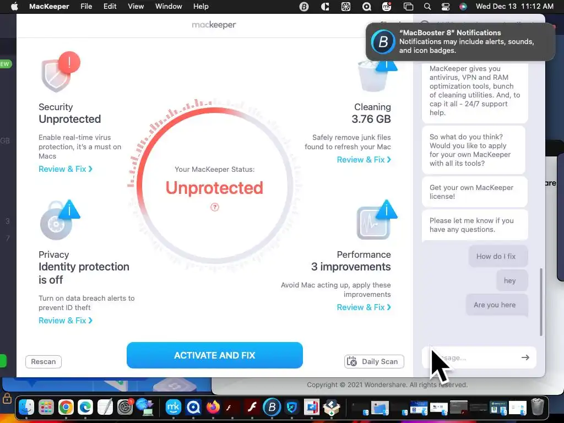Screen dimensions: 564x423
Task: Send chat message with arrow icon
Action: tap(525, 357)
